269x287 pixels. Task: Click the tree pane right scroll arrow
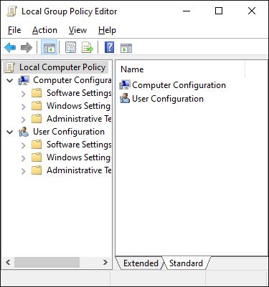pos(105,262)
